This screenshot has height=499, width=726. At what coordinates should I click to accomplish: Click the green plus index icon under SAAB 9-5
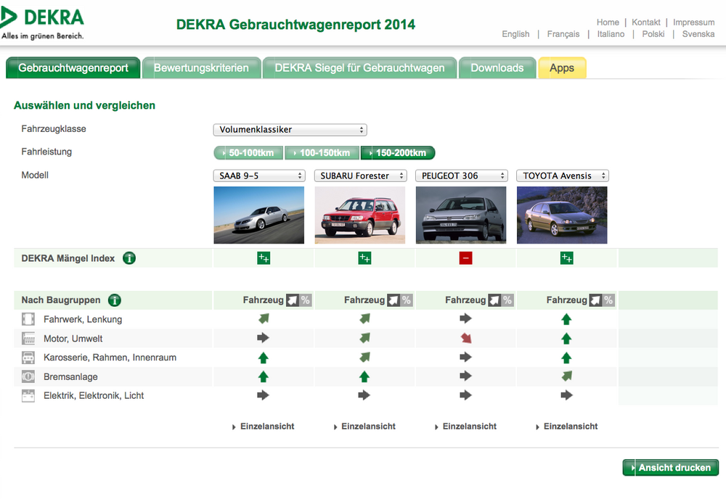pyautogui.click(x=264, y=258)
